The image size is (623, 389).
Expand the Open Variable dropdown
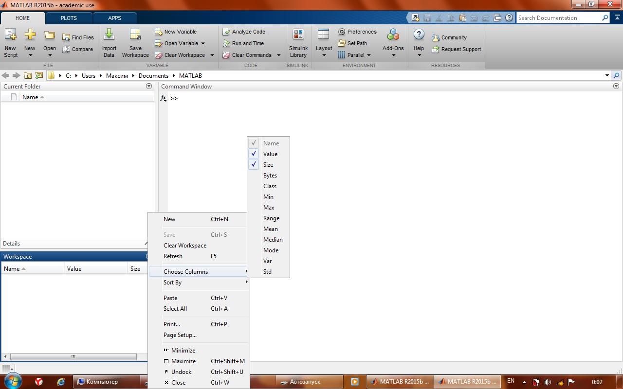[x=203, y=43]
